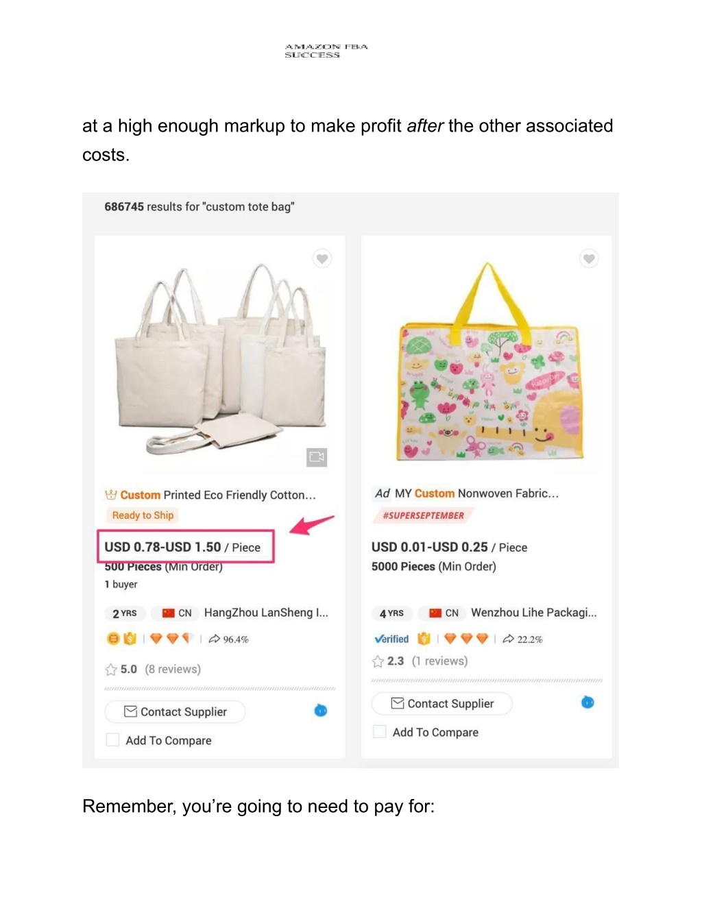Contact Supplier for the cotton tote bag
The image size is (702, 908).
click(x=175, y=712)
